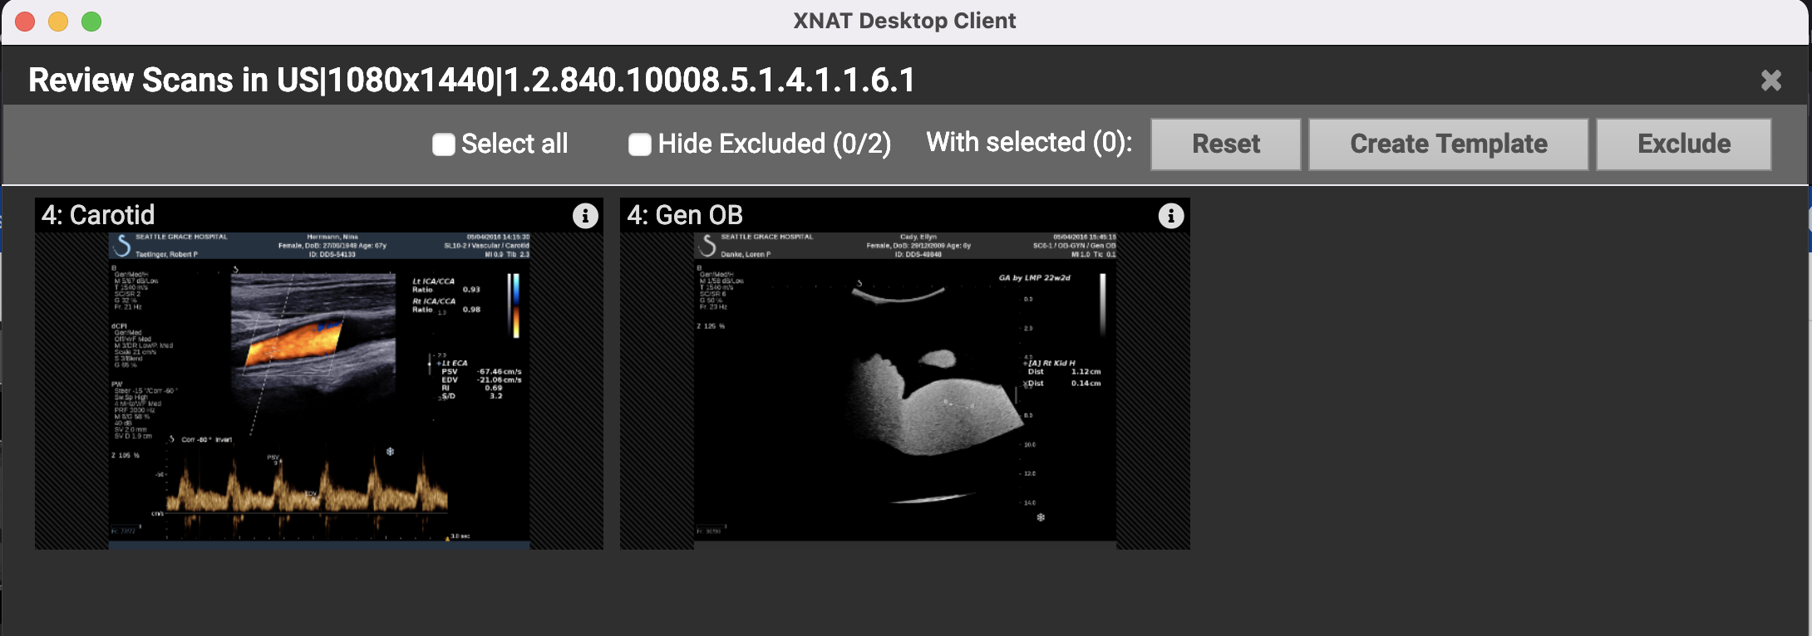Click the Hide Excluded (0/2) label text
The width and height of the screenshot is (1812, 636).
[774, 144]
